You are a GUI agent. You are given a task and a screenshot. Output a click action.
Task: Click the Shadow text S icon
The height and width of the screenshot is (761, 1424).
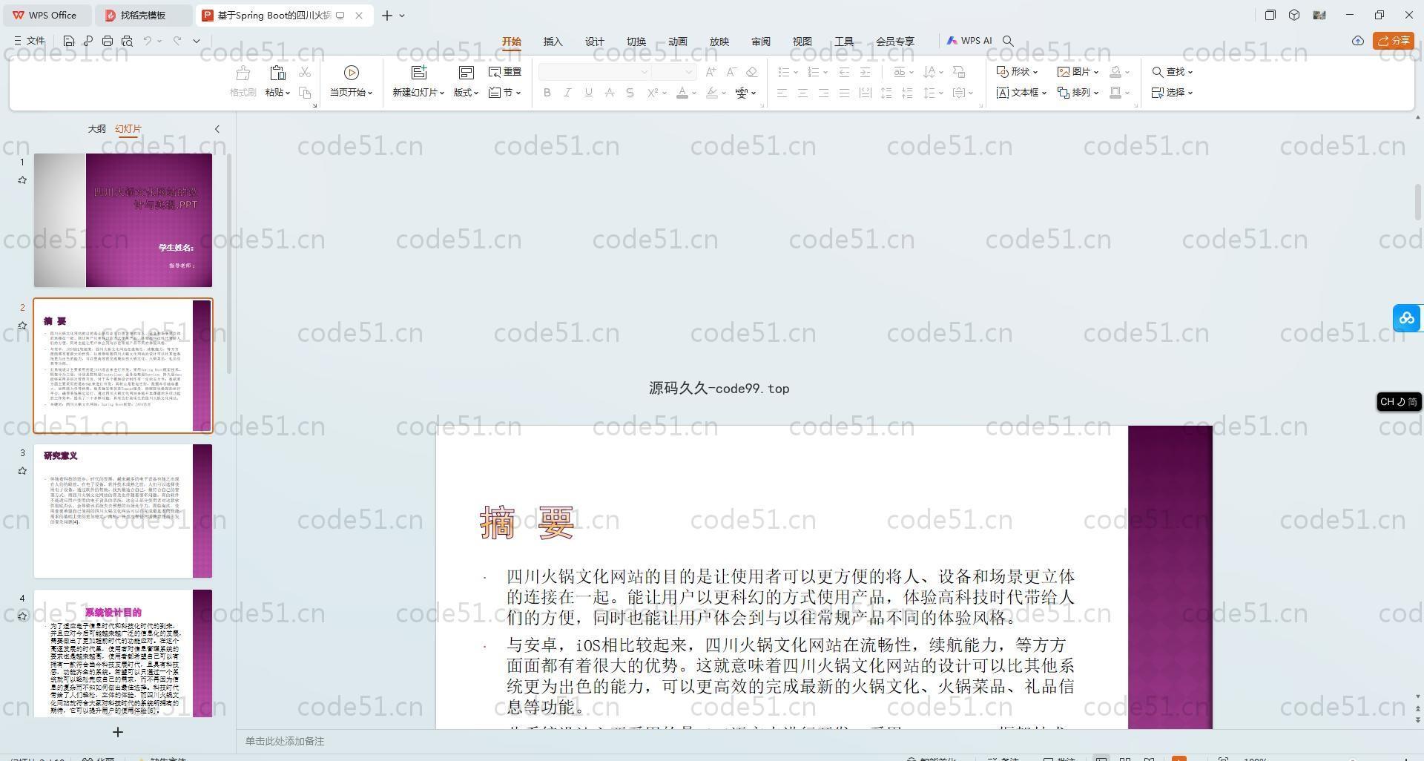tap(630, 93)
